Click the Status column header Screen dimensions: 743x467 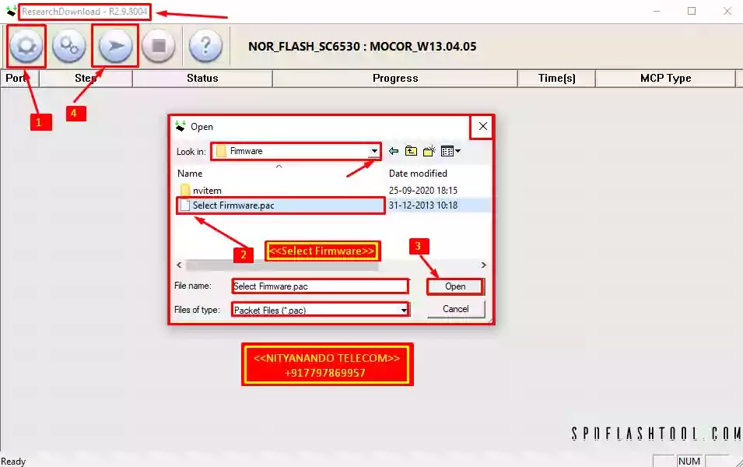pyautogui.click(x=202, y=79)
